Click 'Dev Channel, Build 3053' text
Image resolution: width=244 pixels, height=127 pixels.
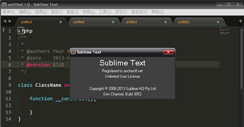(122, 94)
